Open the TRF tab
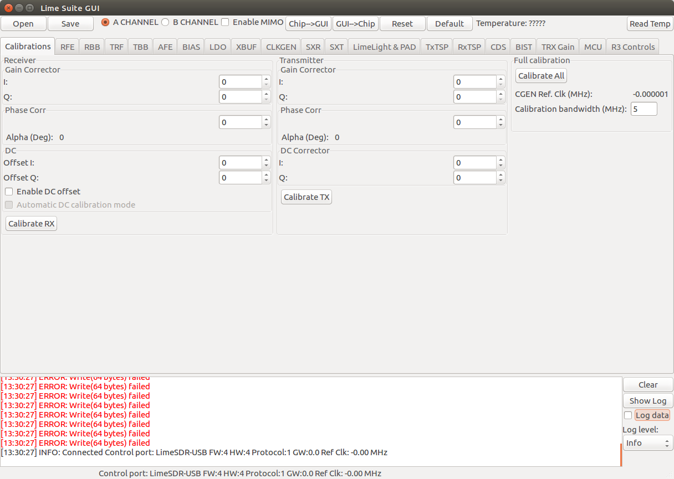 pyautogui.click(x=116, y=47)
